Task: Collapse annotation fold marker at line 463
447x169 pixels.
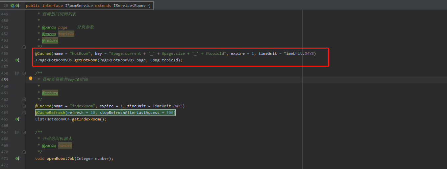Action: click(24, 106)
